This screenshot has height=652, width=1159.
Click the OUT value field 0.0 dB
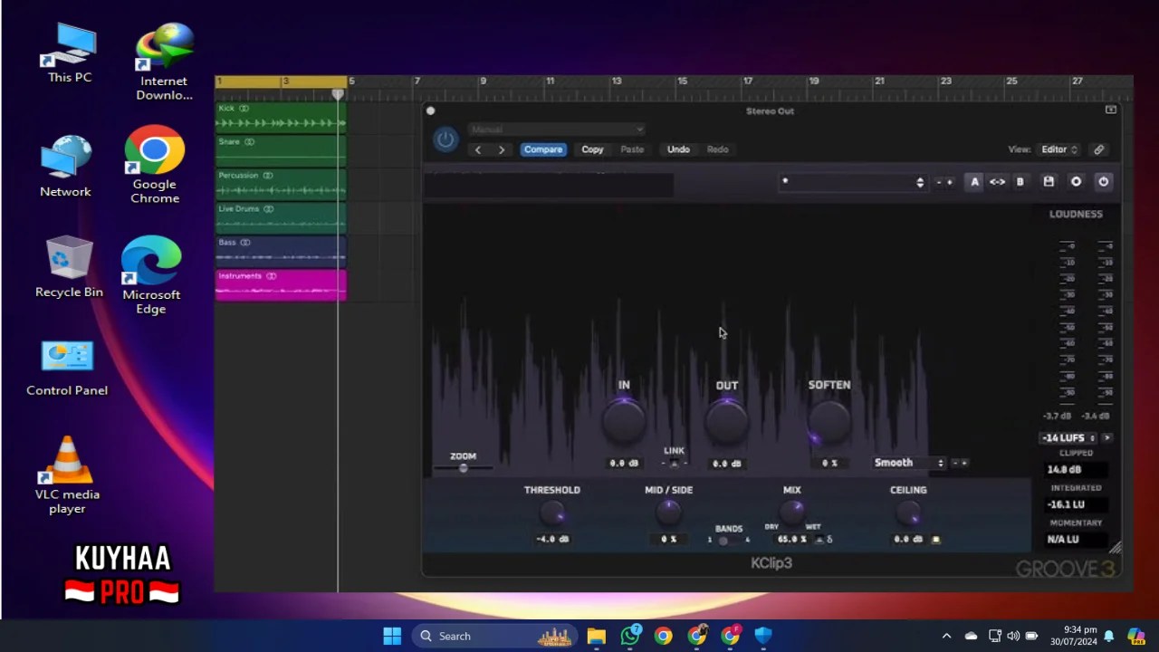tap(726, 464)
